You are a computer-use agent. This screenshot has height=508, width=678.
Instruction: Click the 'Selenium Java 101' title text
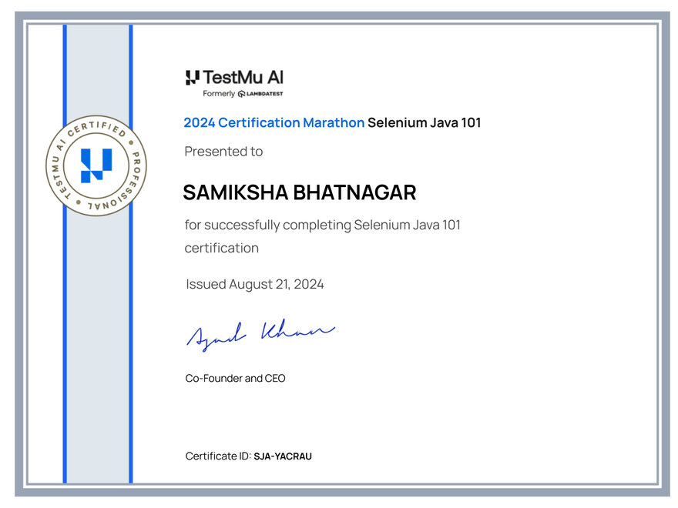click(x=425, y=122)
